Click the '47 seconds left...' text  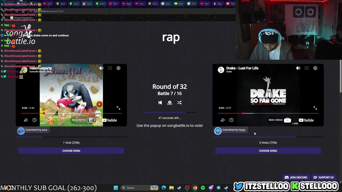click(x=170, y=118)
